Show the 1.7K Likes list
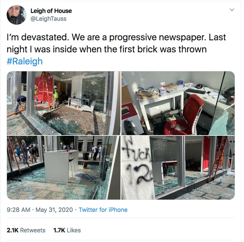 coord(67,230)
